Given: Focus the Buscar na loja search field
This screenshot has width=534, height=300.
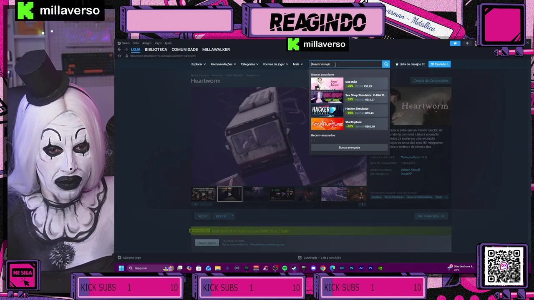Looking at the screenshot, I should click(x=345, y=64).
